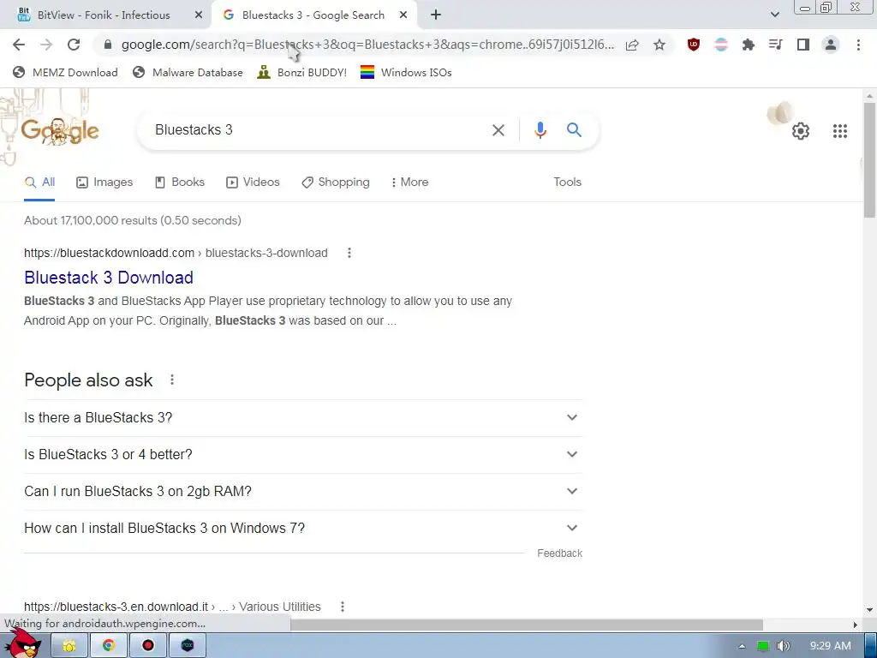The height and width of the screenshot is (658, 877).
Task: Open the Bonzi BUDDY! bookmark
Action: [x=302, y=72]
